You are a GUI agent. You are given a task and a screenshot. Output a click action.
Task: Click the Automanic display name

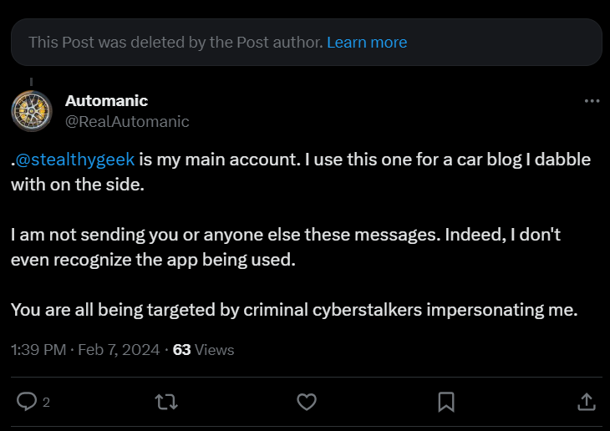pos(106,101)
